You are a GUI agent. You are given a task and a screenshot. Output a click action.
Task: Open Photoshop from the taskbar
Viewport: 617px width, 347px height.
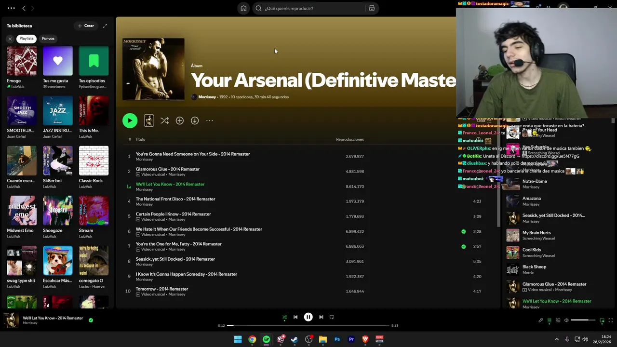pos(337,339)
